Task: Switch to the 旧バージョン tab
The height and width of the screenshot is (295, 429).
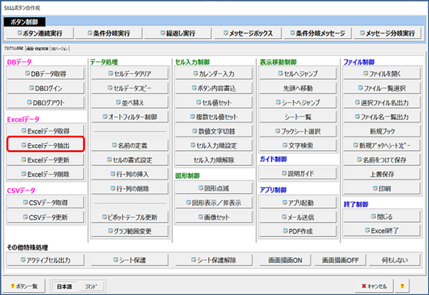Action: [59, 49]
